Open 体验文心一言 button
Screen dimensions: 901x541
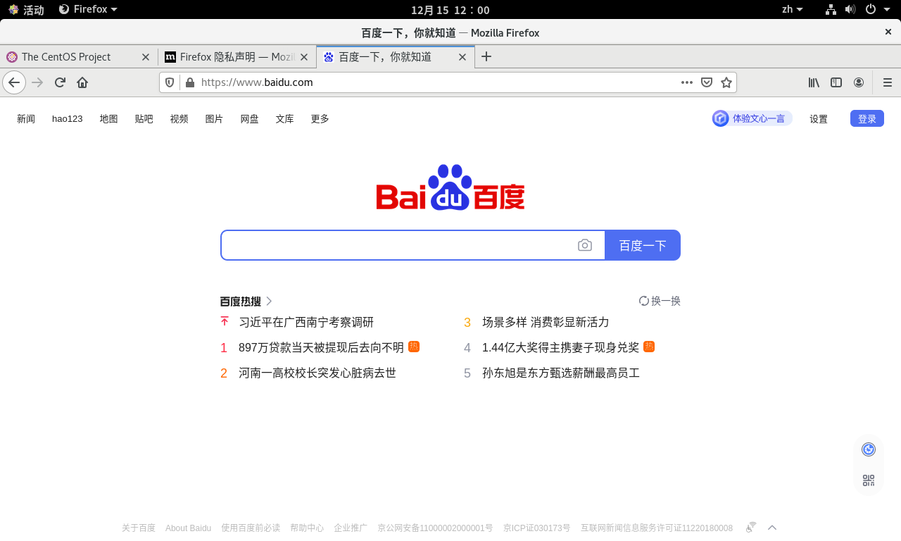(x=752, y=118)
